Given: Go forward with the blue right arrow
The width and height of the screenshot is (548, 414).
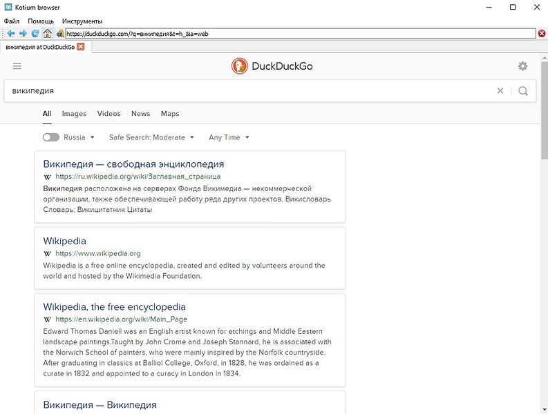Looking at the screenshot, I should (x=23, y=34).
